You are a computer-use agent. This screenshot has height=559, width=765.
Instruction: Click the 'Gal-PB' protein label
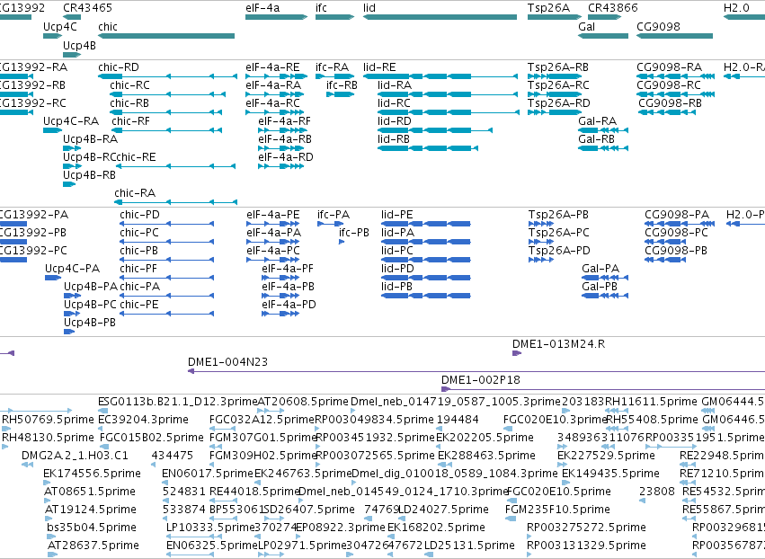(600, 287)
